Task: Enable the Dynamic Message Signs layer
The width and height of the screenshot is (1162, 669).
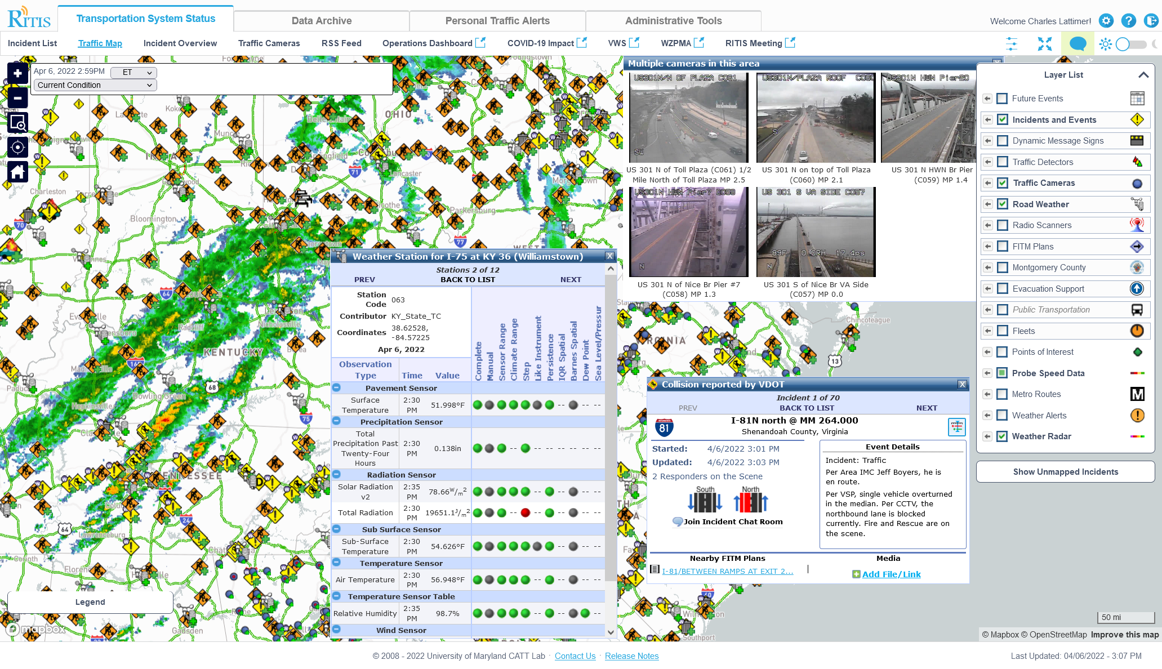Action: (x=1002, y=141)
